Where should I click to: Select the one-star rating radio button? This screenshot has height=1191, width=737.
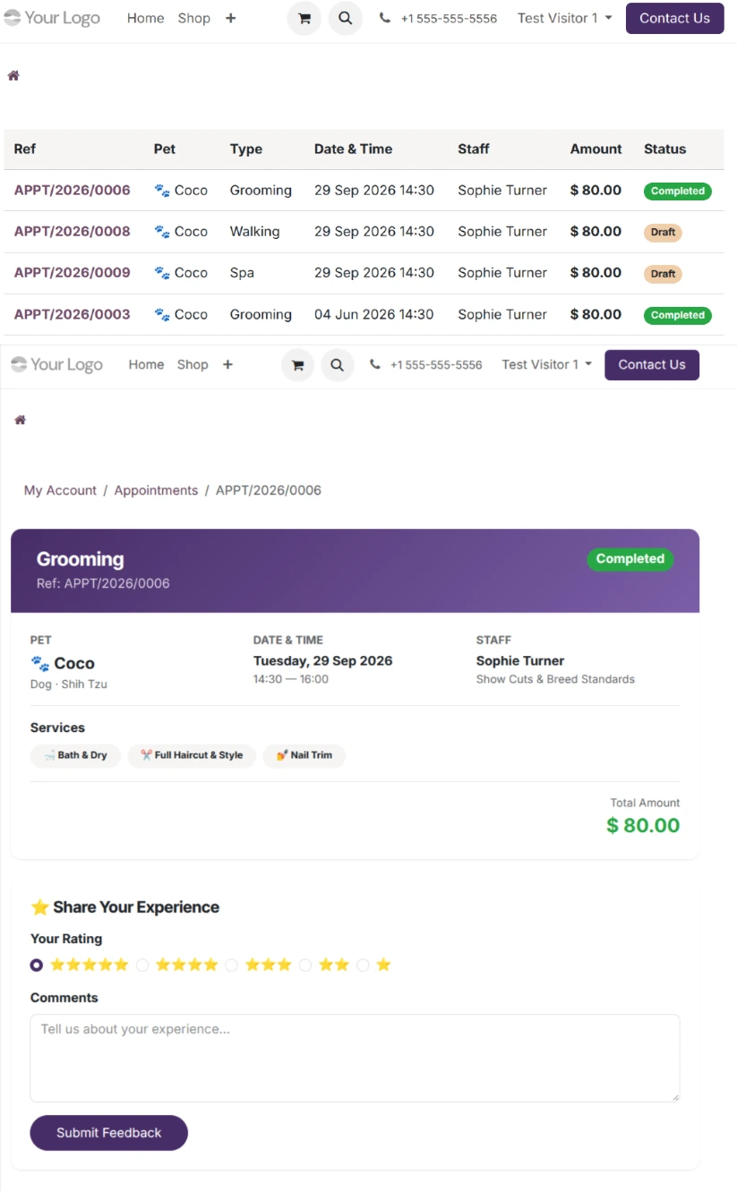click(363, 966)
